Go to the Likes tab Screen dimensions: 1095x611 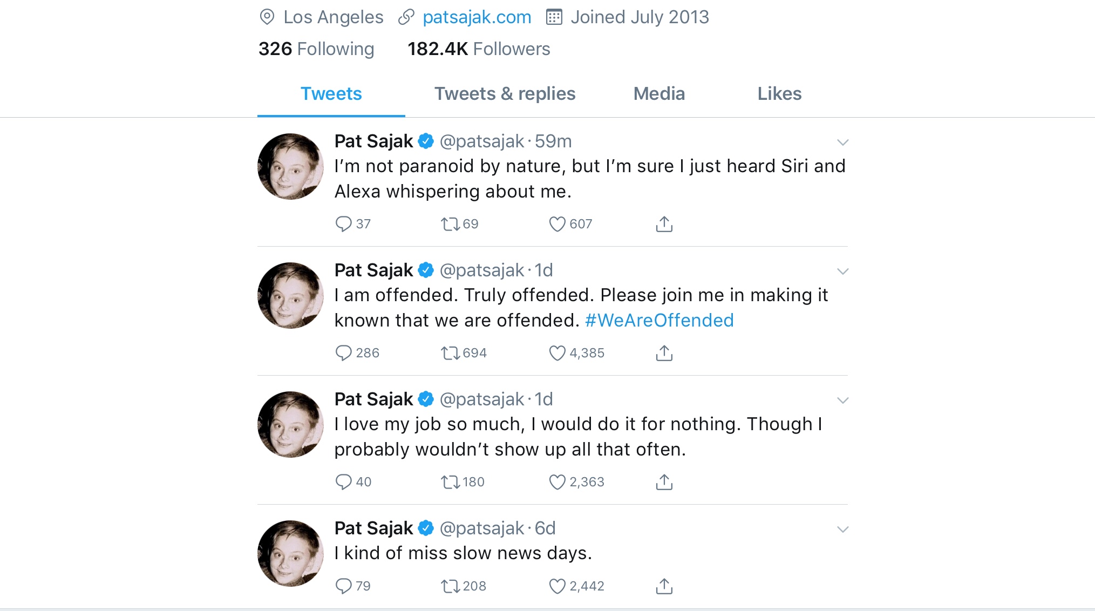779,94
